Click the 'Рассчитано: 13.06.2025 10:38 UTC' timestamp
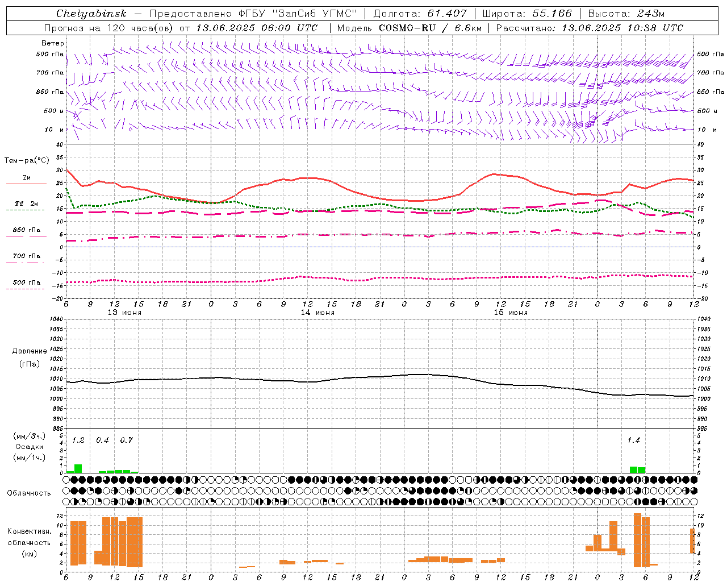This screenshot has width=727, height=582. click(x=590, y=28)
